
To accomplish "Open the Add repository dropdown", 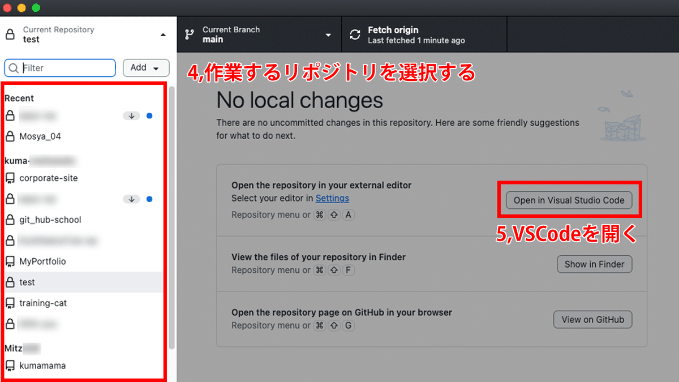I will [x=146, y=68].
